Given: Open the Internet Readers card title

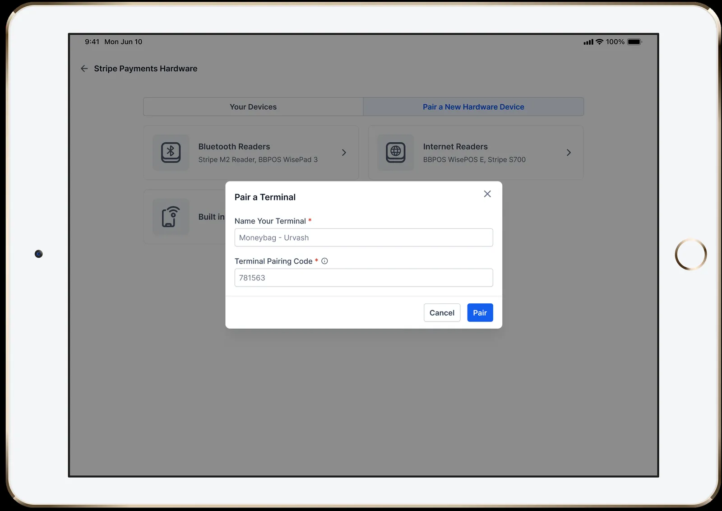Looking at the screenshot, I should coord(455,147).
